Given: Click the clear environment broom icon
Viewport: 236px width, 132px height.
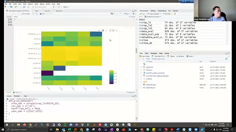Looking at the screenshot, I should coord(175,14).
